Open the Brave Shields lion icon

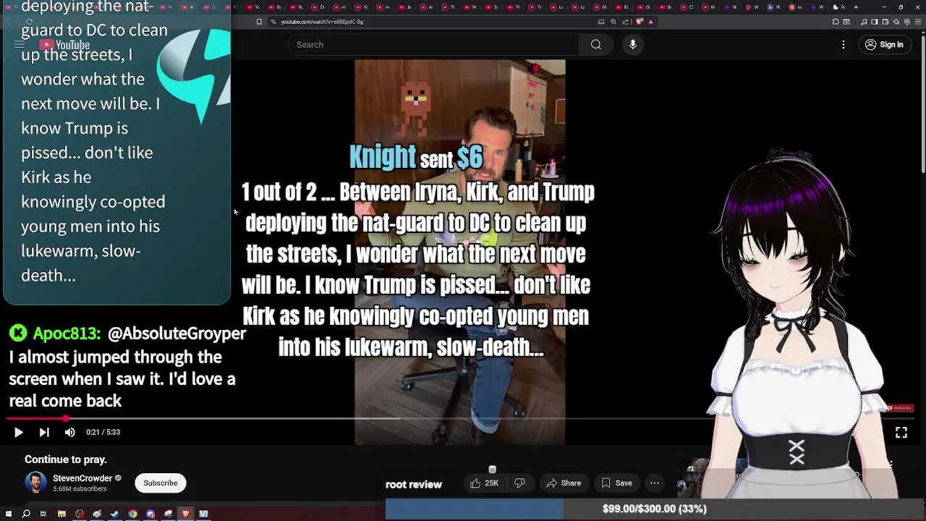(640, 22)
